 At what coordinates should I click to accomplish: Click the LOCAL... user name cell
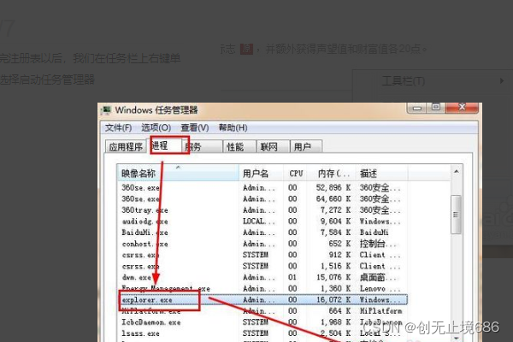pos(259,221)
